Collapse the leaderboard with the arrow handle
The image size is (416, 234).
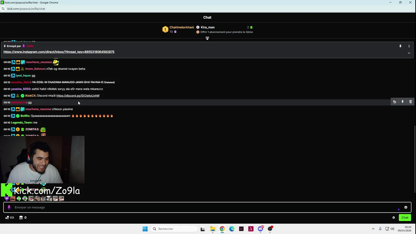point(207,38)
